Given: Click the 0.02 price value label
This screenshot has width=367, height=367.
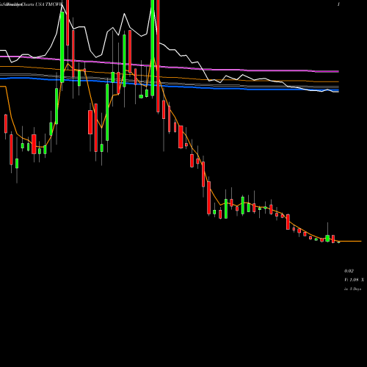Looking at the screenshot, I should [349, 271].
